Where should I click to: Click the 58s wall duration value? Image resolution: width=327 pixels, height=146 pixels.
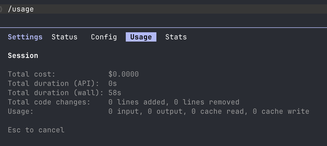coord(115,93)
